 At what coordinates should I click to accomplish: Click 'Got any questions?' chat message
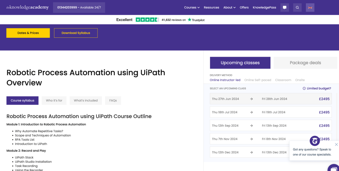[312, 152]
